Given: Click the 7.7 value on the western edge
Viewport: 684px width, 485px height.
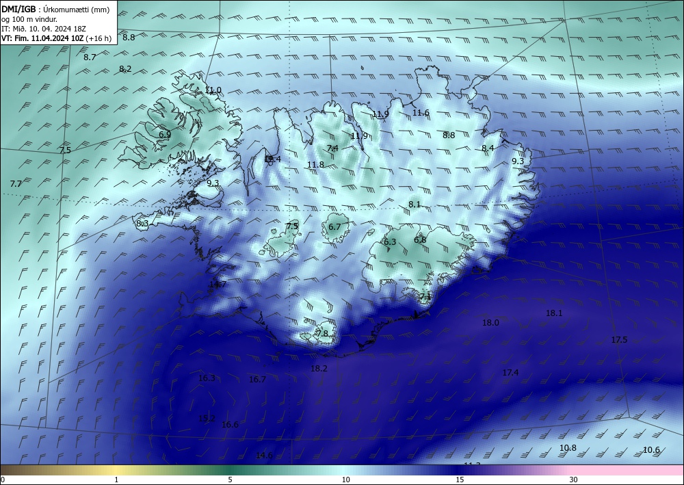Looking at the screenshot, I should pos(16,183).
